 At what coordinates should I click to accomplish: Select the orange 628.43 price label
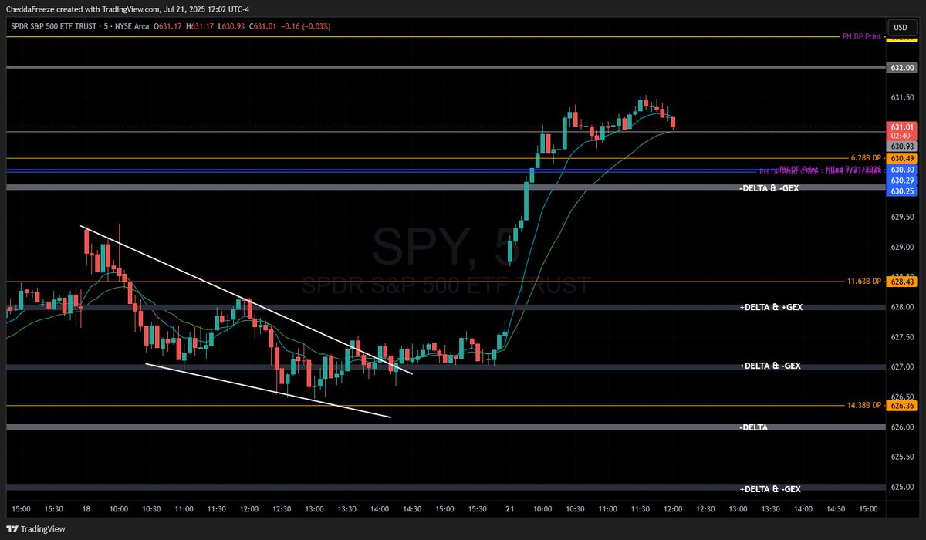(901, 282)
